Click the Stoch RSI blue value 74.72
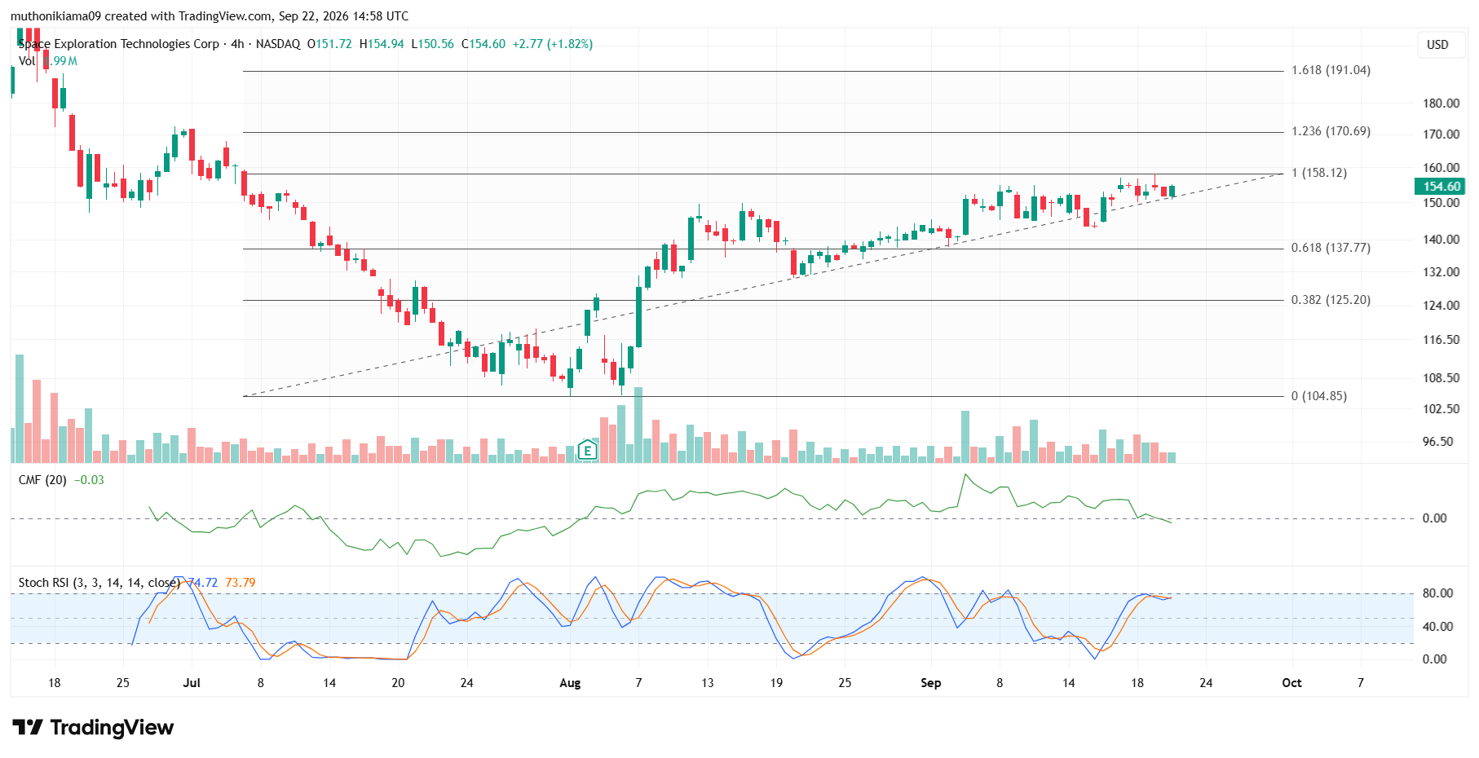 pos(203,583)
